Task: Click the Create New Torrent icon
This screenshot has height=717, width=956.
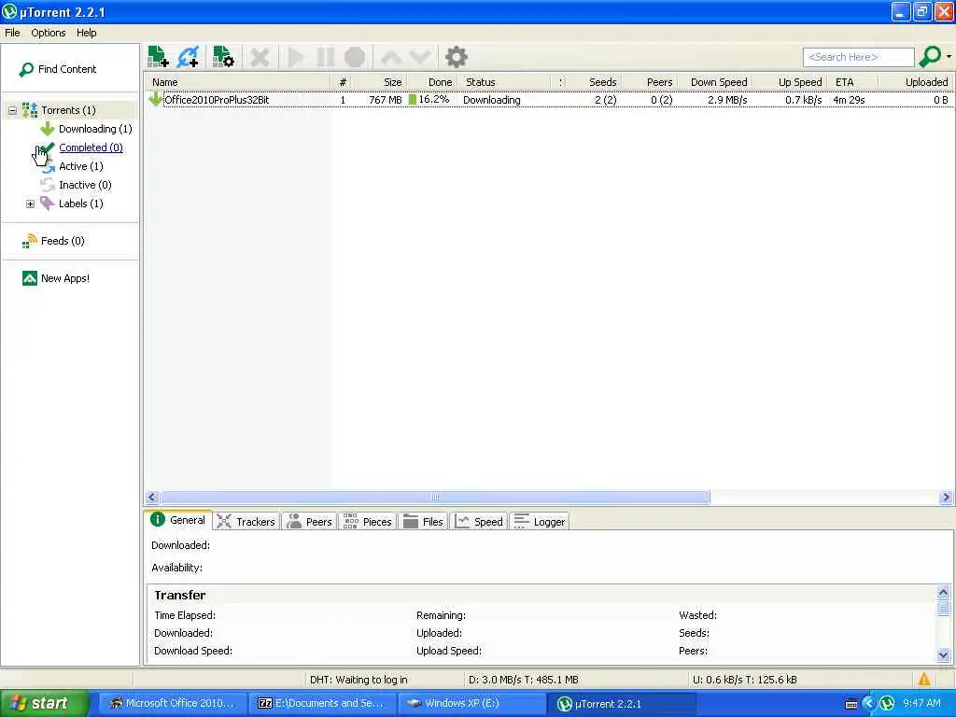Action: (x=223, y=57)
